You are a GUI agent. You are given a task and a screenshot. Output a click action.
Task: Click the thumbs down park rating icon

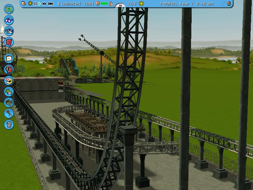98,4
